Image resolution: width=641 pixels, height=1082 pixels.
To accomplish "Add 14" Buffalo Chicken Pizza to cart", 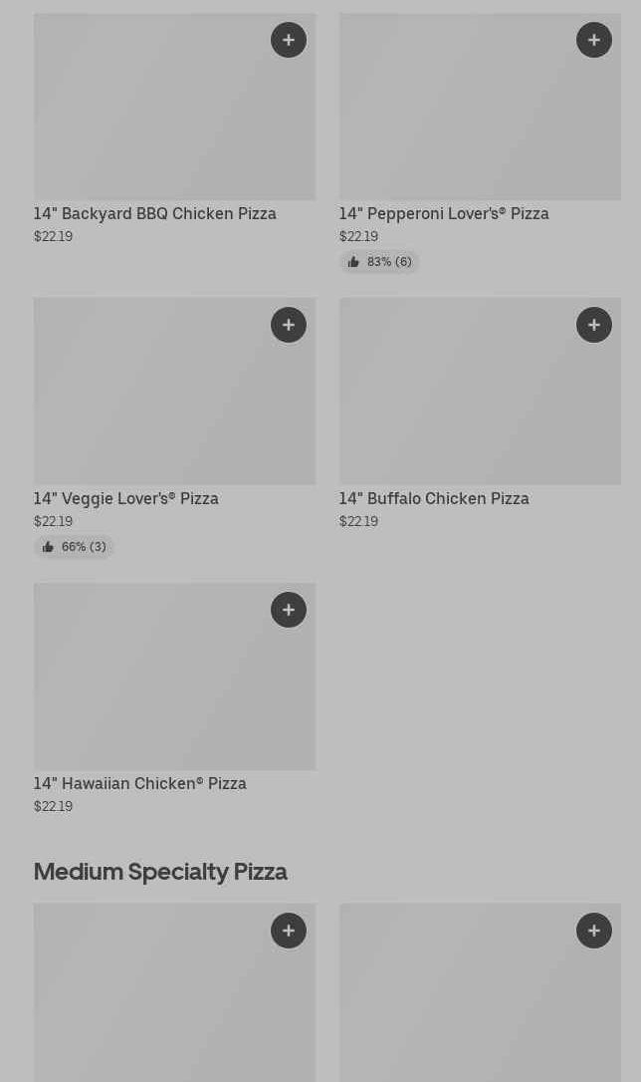I will pyautogui.click(x=594, y=325).
